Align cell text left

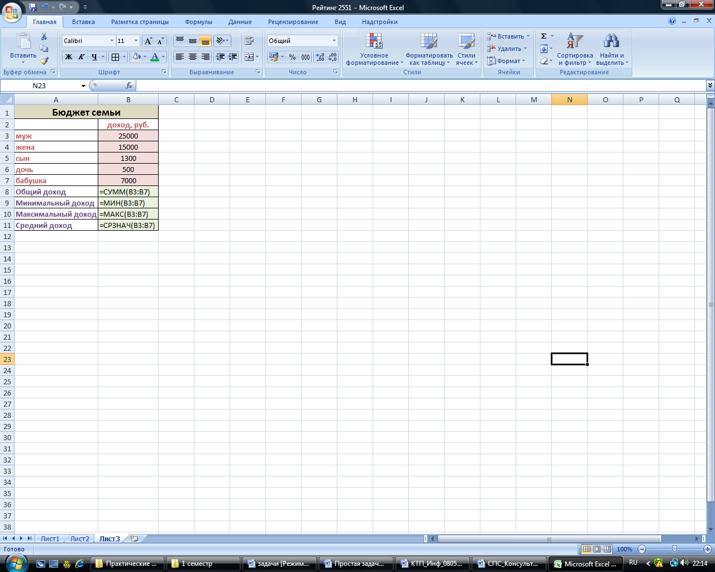(x=179, y=57)
